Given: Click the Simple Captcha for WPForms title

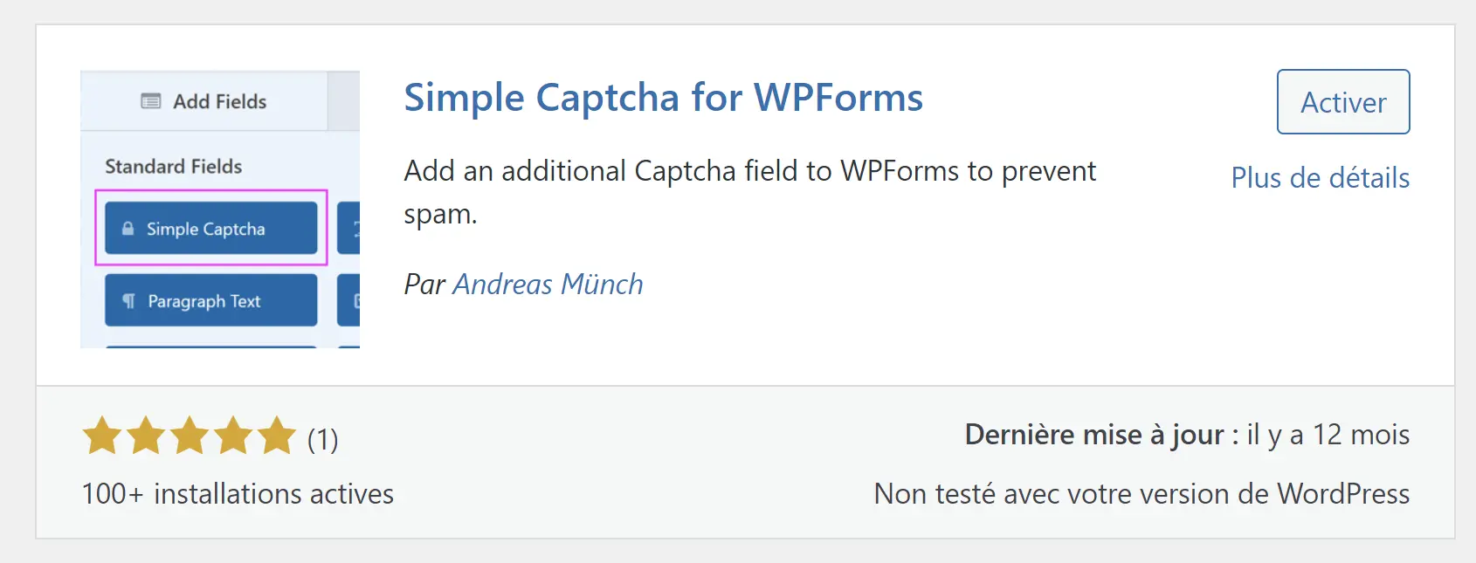Looking at the screenshot, I should tap(663, 98).
